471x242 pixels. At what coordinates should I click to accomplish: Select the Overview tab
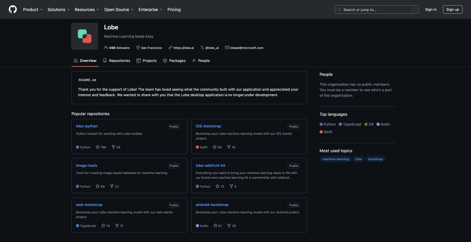click(x=85, y=61)
